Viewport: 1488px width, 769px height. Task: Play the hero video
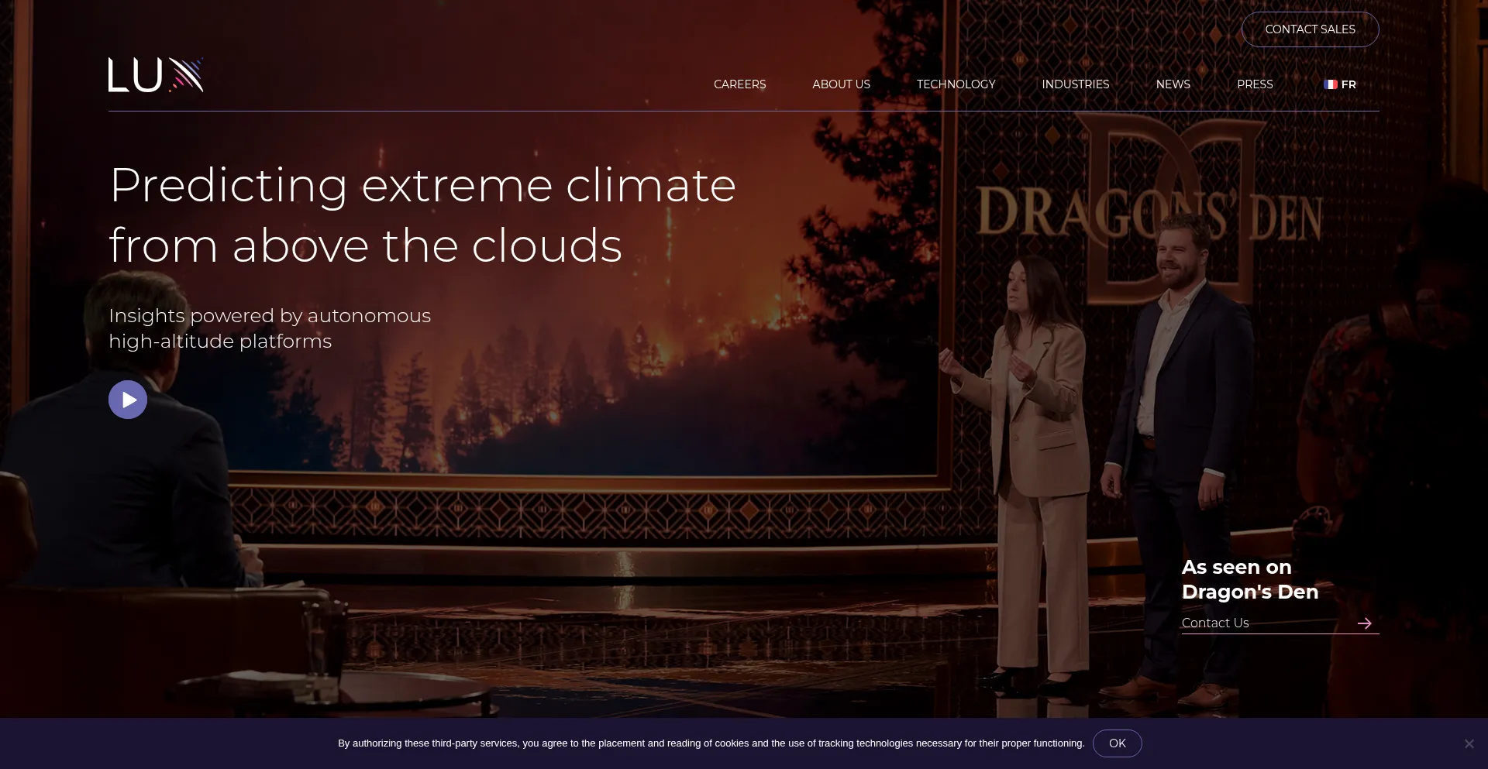128,400
